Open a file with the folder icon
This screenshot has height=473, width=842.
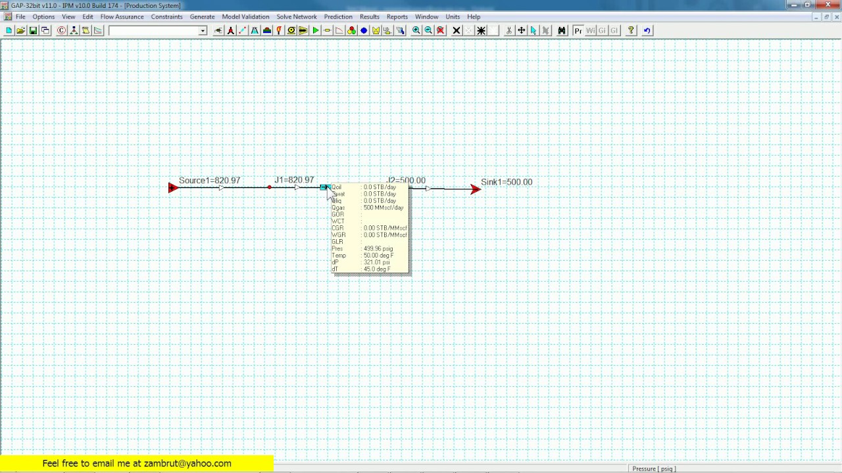(x=21, y=30)
